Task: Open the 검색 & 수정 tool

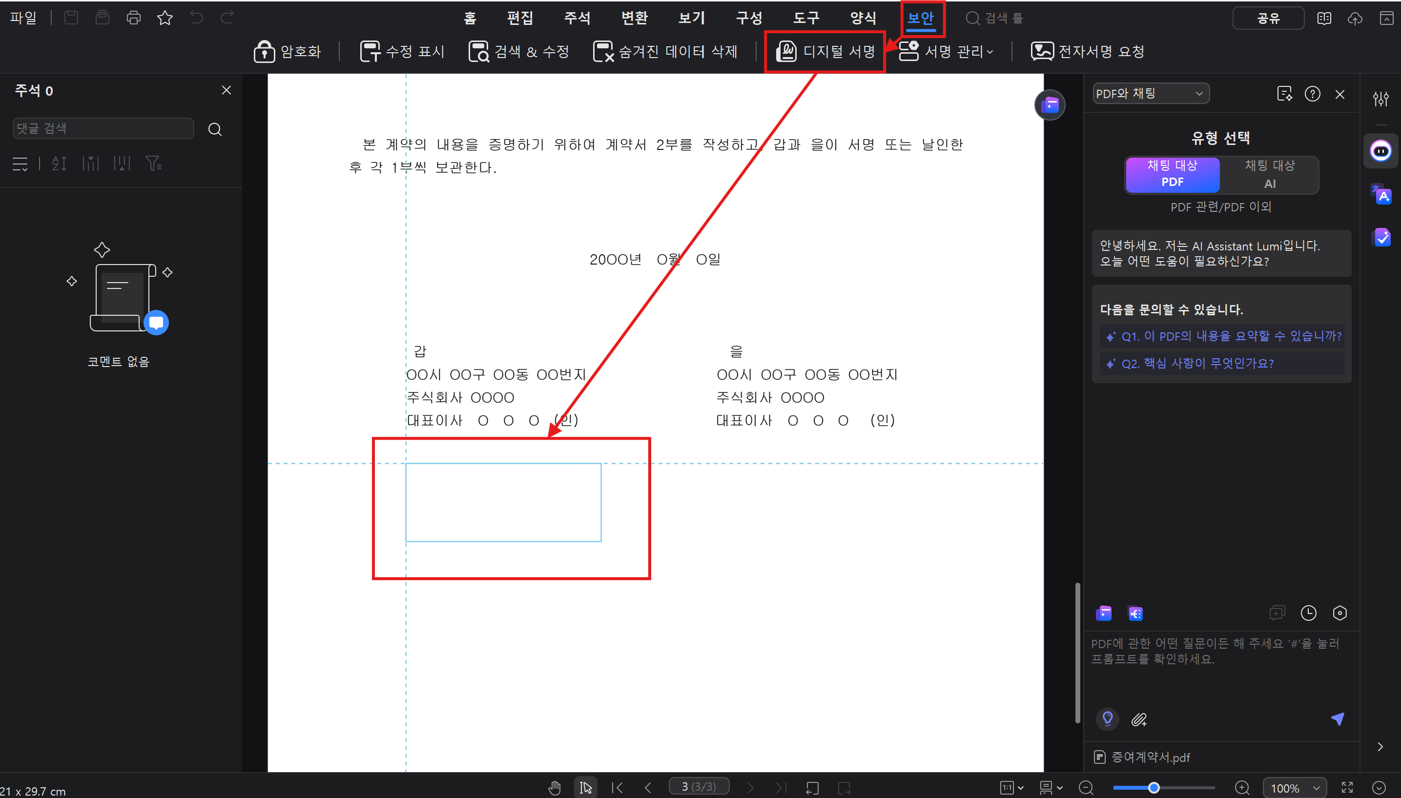Action: [x=518, y=52]
